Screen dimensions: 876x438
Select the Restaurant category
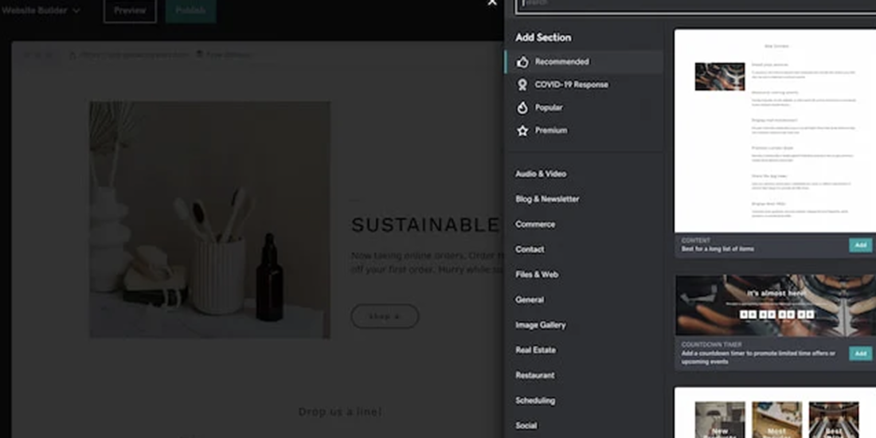pyautogui.click(x=535, y=375)
